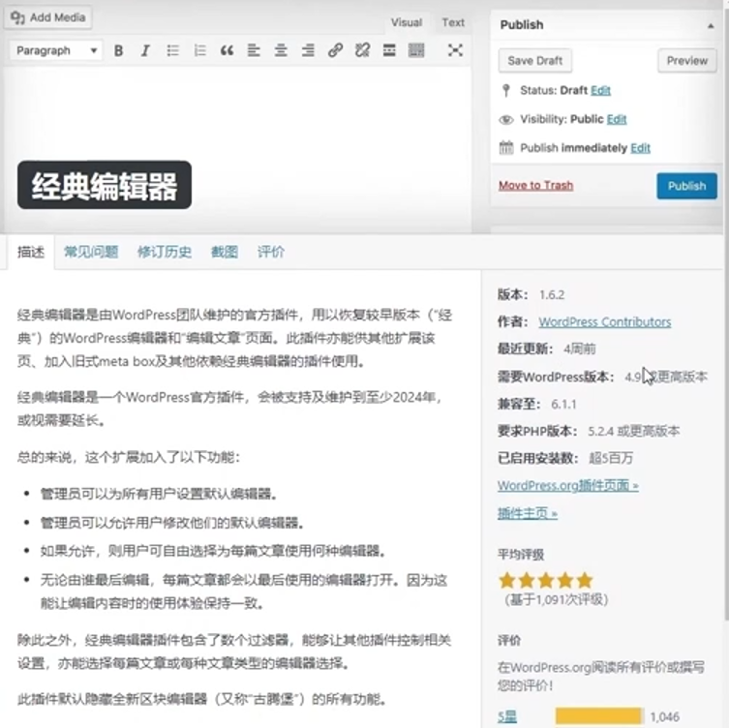Remove link with unlink icon
The height and width of the screenshot is (728, 729).
[x=362, y=50]
